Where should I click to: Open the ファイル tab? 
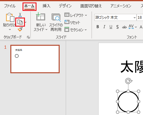tap(10, 6)
